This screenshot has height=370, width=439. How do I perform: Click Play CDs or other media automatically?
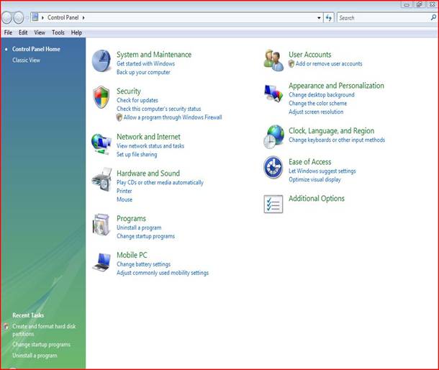click(160, 183)
